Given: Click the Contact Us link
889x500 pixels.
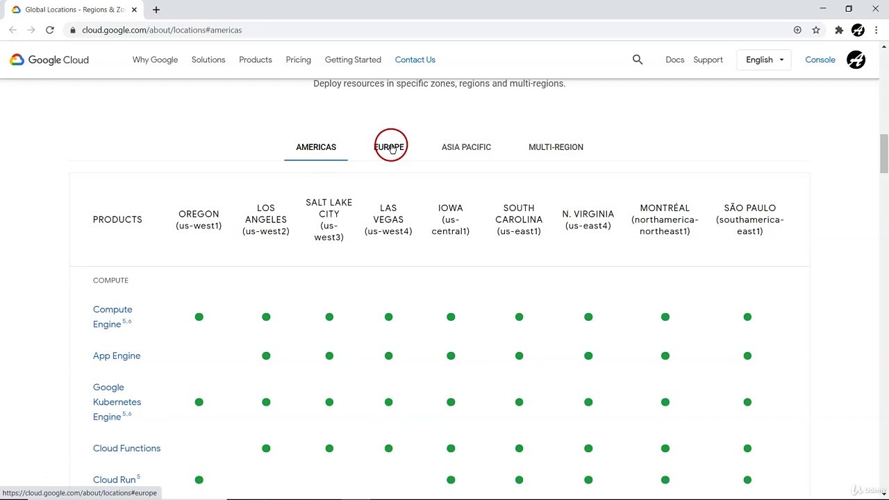Looking at the screenshot, I should point(415,60).
